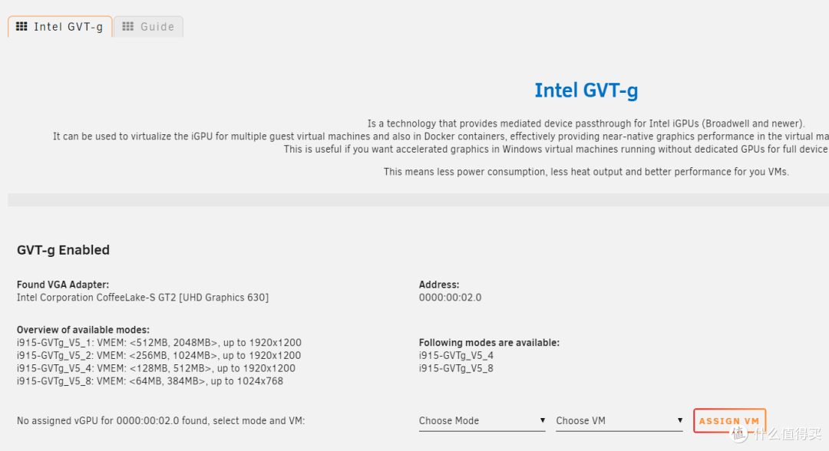Click i915-GVTg_V5_4 under Following modes available
The width and height of the screenshot is (829, 451).
click(x=456, y=356)
